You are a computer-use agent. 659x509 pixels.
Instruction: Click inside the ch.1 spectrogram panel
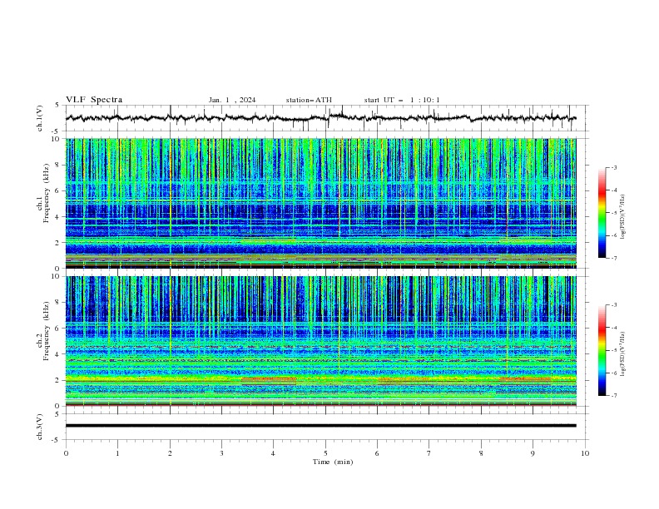[x=320, y=203]
